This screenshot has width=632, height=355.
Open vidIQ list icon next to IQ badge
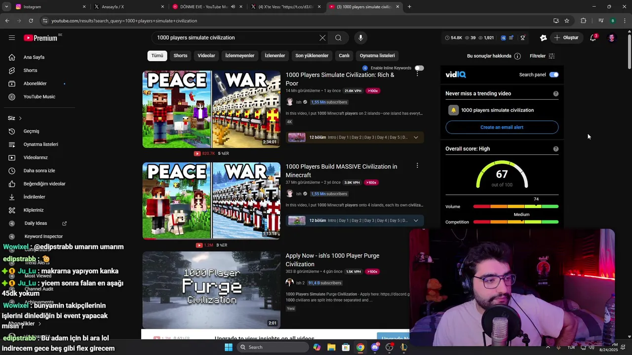[511, 38]
